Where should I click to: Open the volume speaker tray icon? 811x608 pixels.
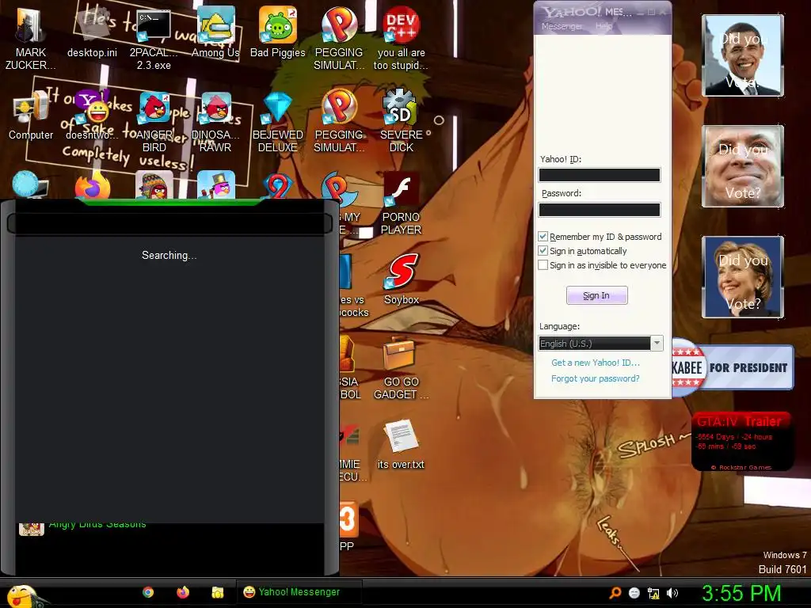pos(672,593)
